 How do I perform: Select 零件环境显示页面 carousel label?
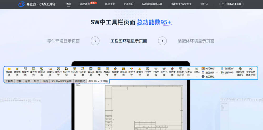pos(63,41)
